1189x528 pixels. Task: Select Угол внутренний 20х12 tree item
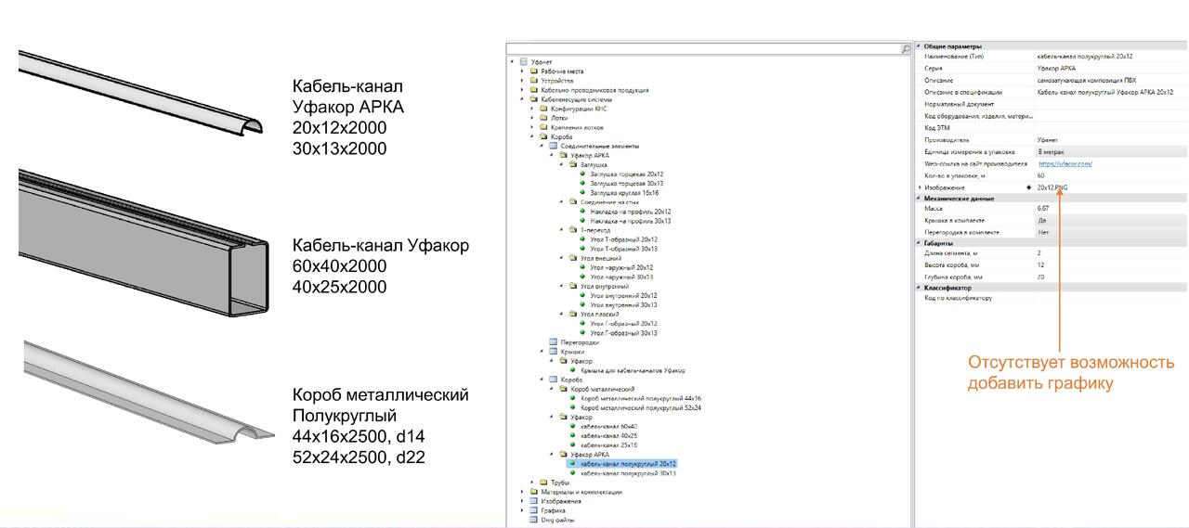click(623, 295)
